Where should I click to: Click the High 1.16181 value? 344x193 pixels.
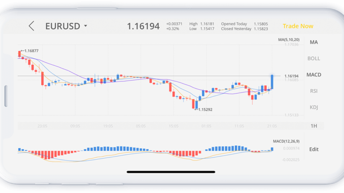click(207, 24)
